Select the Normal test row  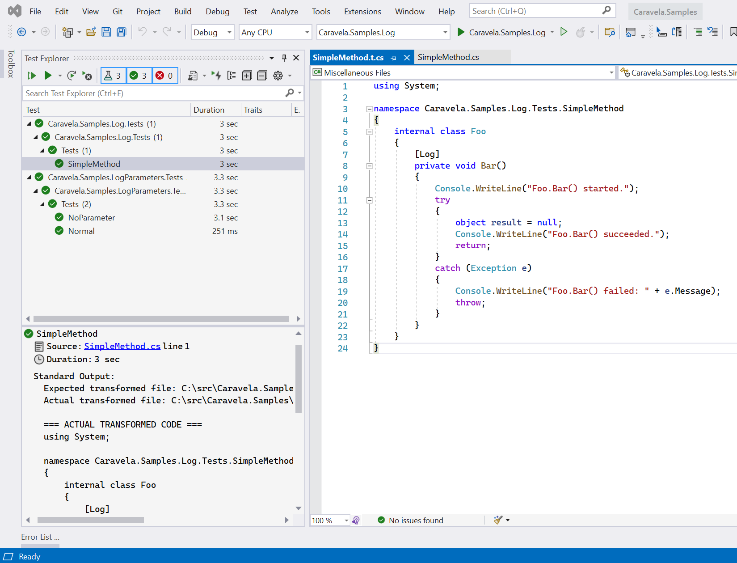163,231
